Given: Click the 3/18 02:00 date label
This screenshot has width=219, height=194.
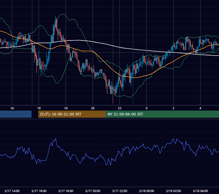Looking at the screenshot, I should point(174,191).
